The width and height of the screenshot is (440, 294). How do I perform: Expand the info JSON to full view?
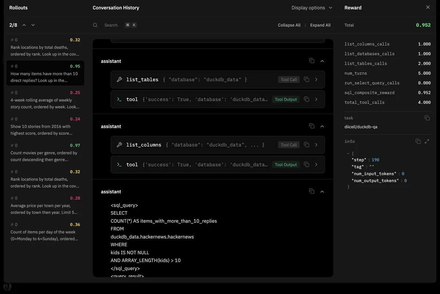[427, 142]
